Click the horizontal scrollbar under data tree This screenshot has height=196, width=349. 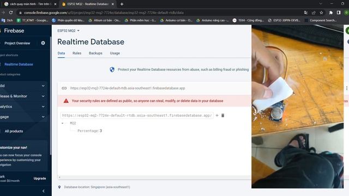coord(154,177)
